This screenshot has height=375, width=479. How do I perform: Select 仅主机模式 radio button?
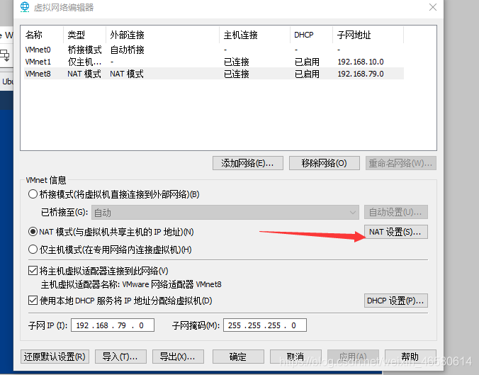[33, 250]
